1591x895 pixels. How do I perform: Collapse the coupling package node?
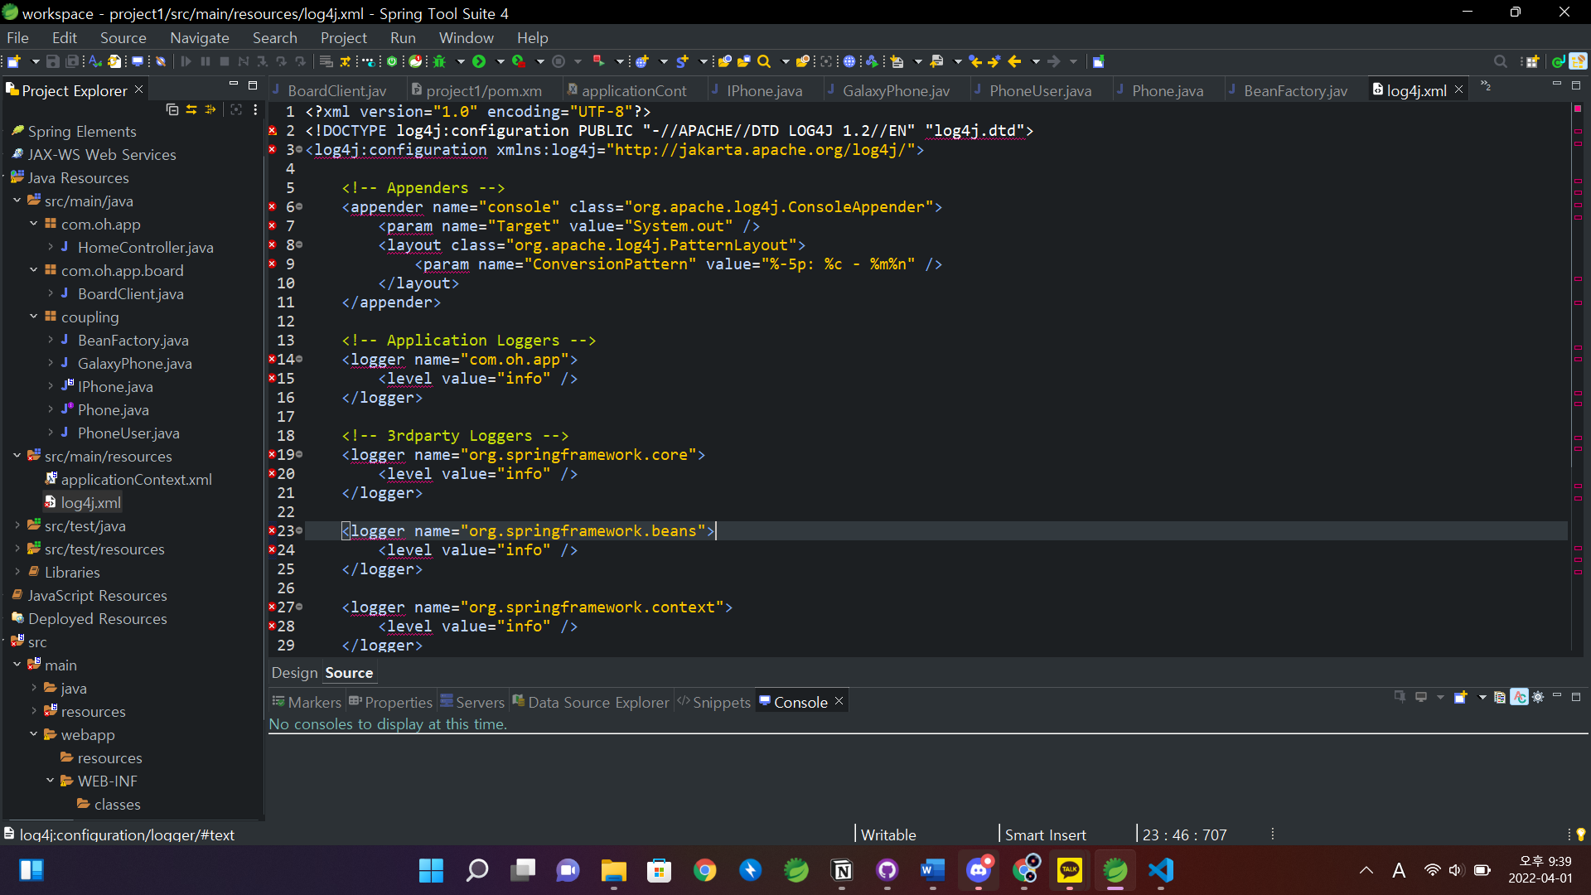(33, 317)
